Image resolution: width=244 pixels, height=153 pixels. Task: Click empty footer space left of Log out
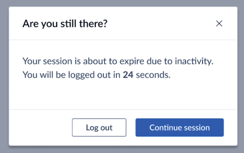(39, 127)
